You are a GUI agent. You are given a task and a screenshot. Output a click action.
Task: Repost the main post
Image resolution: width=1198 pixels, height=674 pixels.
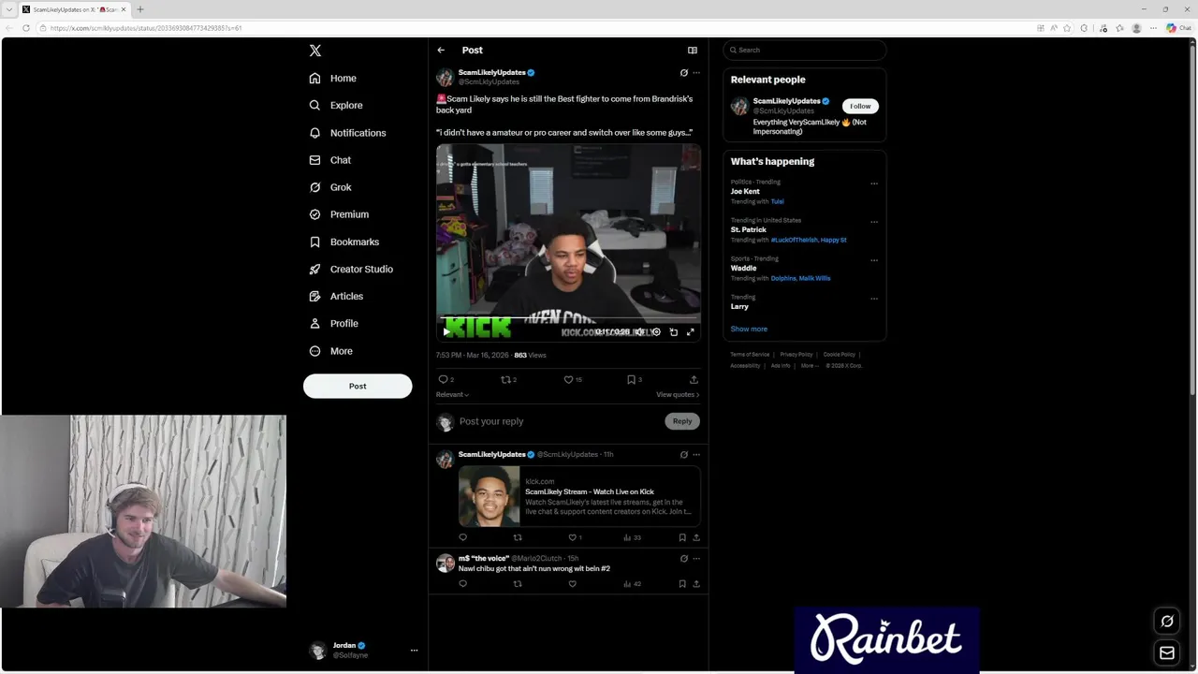[508, 379]
